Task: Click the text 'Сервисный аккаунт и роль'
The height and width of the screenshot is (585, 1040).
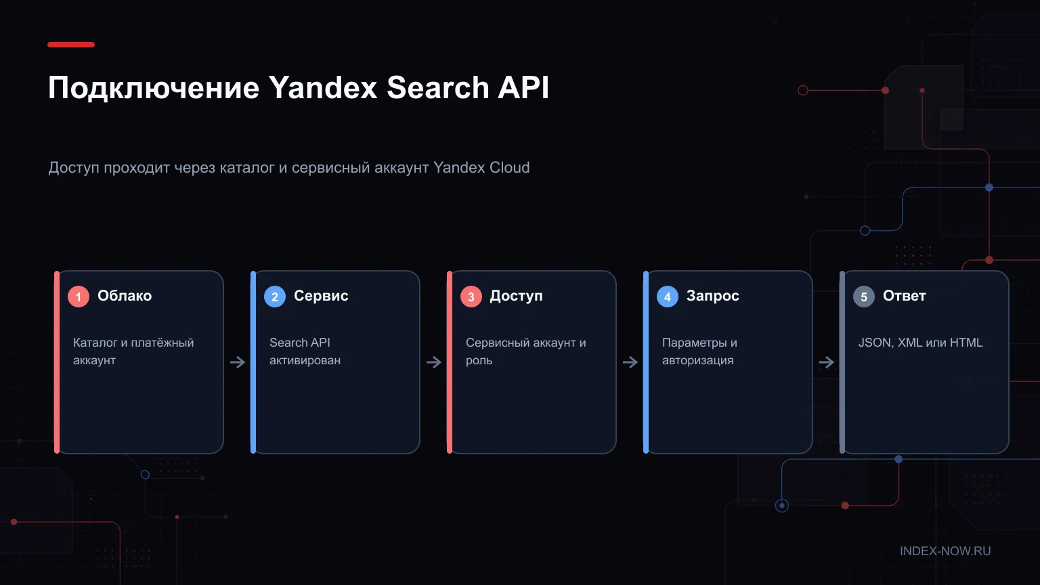Action: coord(526,351)
